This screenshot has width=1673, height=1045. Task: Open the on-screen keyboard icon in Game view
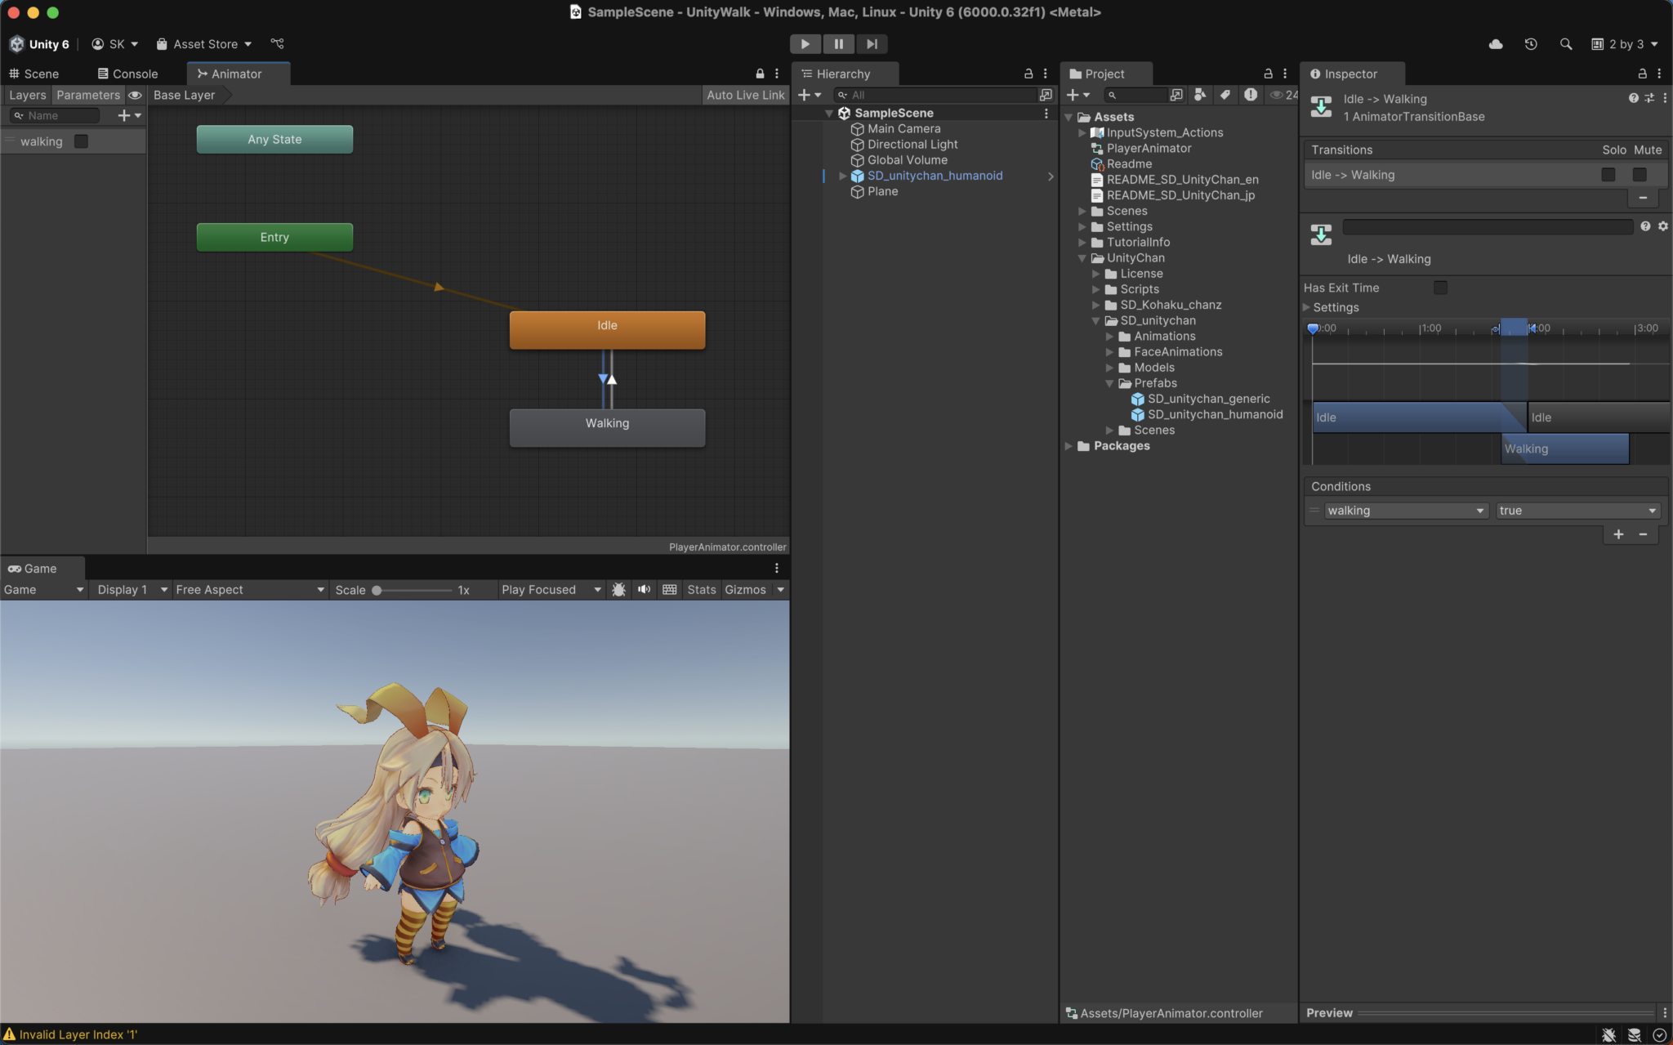(x=669, y=589)
